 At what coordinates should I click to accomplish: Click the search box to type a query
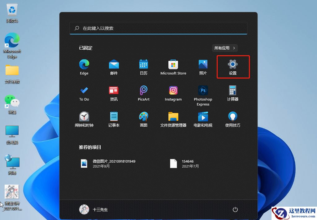pyautogui.click(x=158, y=28)
